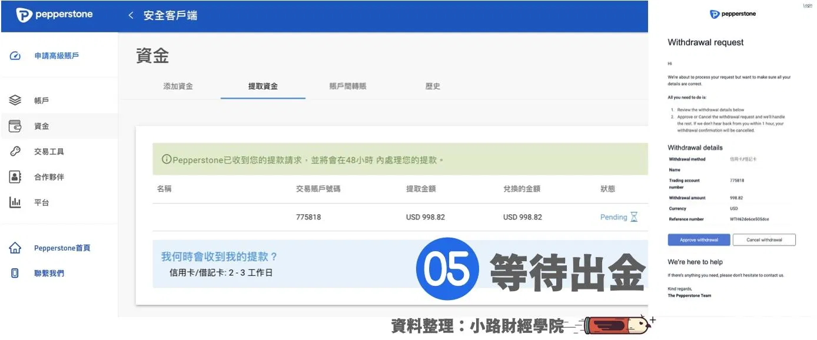Click the Cancel withdrawal button
Viewport: 817px width, 340px height.
coord(764,240)
